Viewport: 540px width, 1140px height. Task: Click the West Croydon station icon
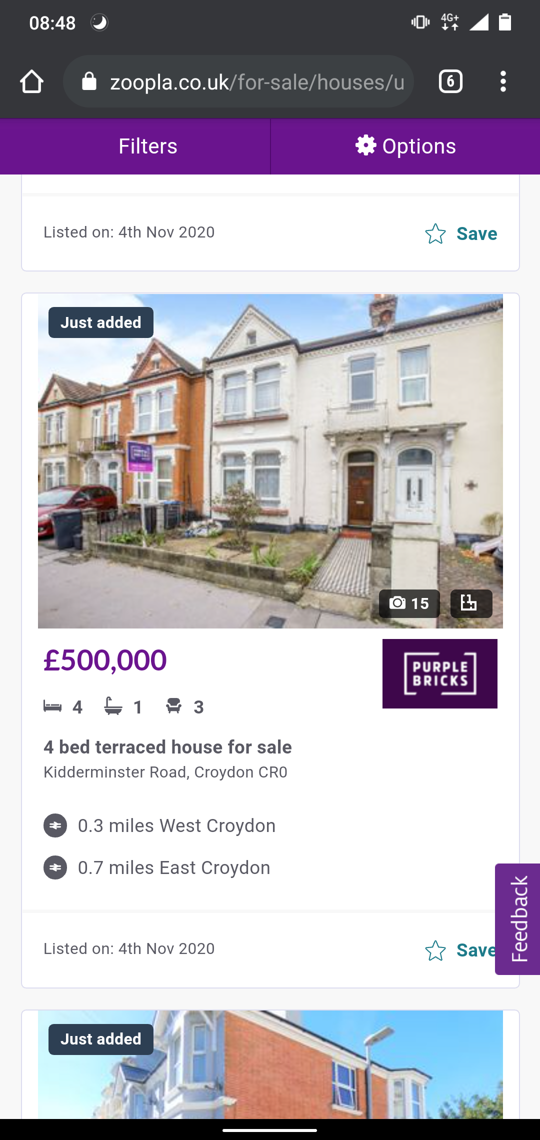pyautogui.click(x=55, y=825)
